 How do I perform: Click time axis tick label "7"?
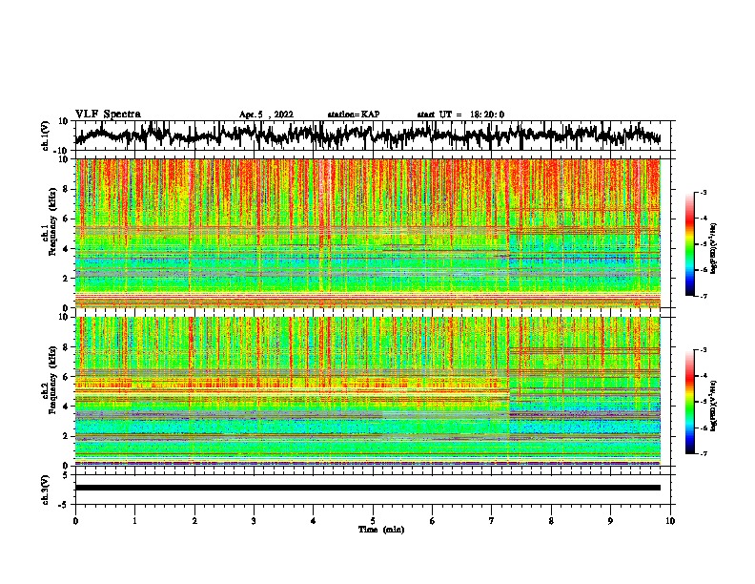492,521
